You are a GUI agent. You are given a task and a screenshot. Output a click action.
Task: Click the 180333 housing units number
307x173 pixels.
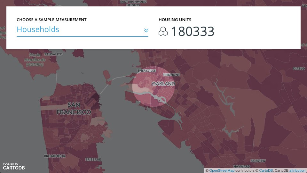193,31
